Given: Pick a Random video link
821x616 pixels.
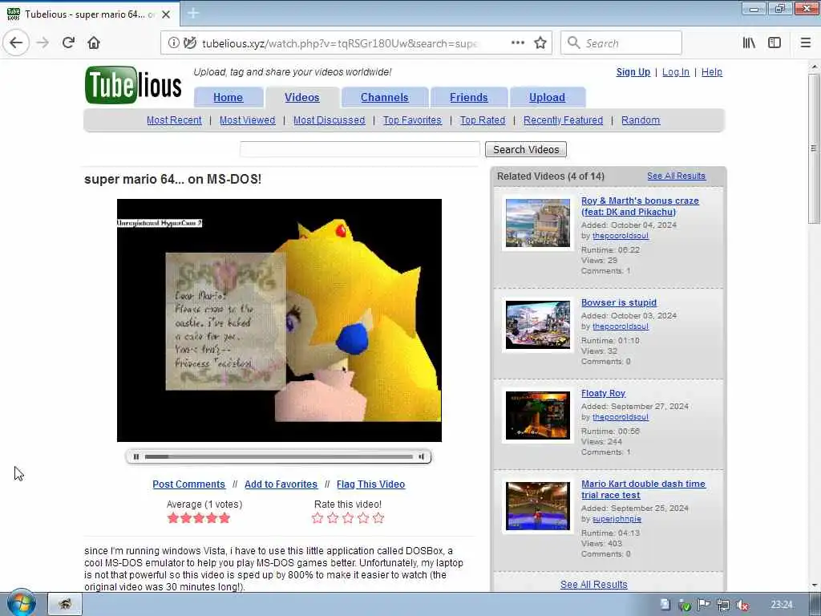Looking at the screenshot, I should click(x=641, y=120).
